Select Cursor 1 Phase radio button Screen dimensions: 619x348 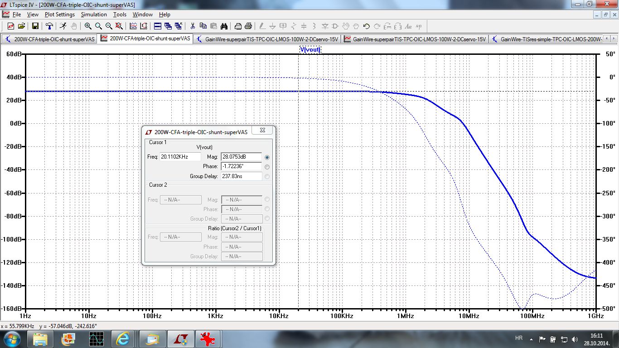(267, 167)
